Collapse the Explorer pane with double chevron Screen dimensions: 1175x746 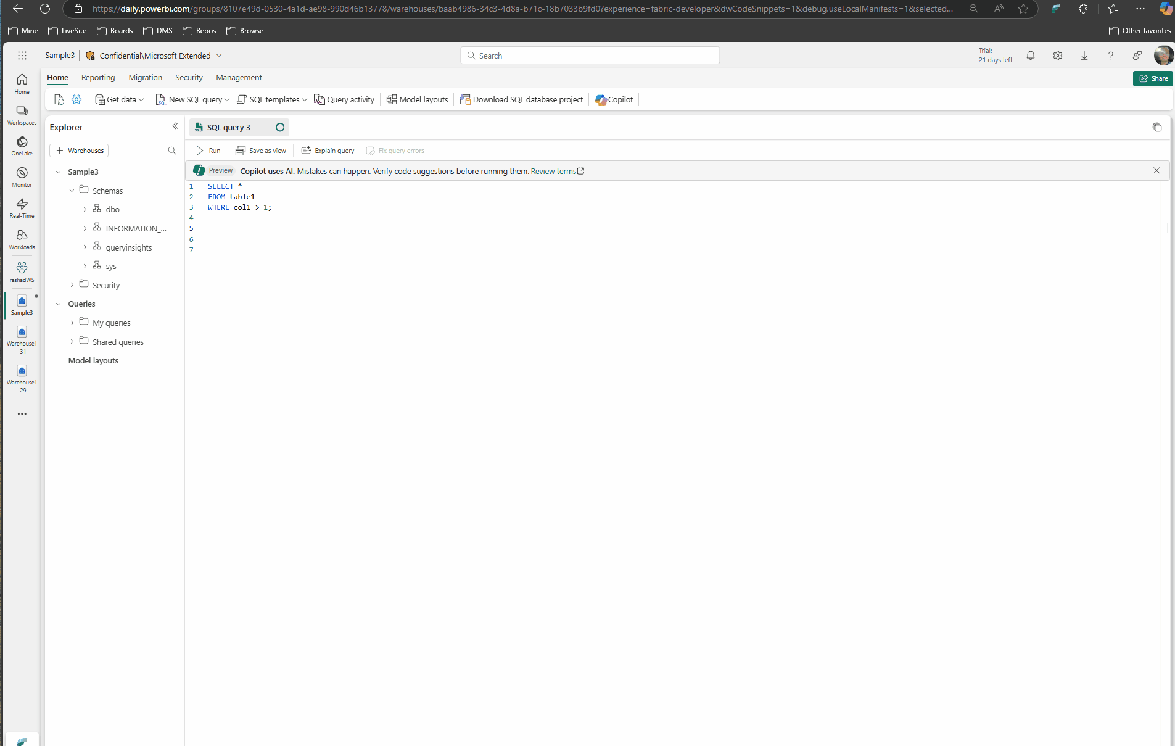click(175, 126)
